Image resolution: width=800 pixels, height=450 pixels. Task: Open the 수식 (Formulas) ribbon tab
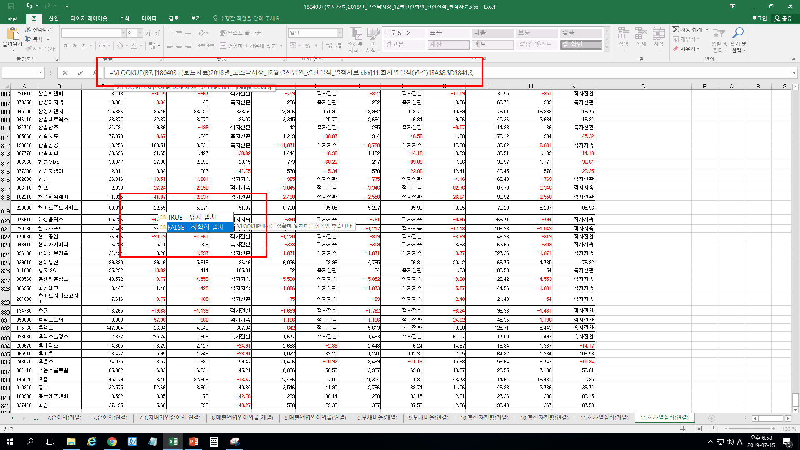coord(124,18)
